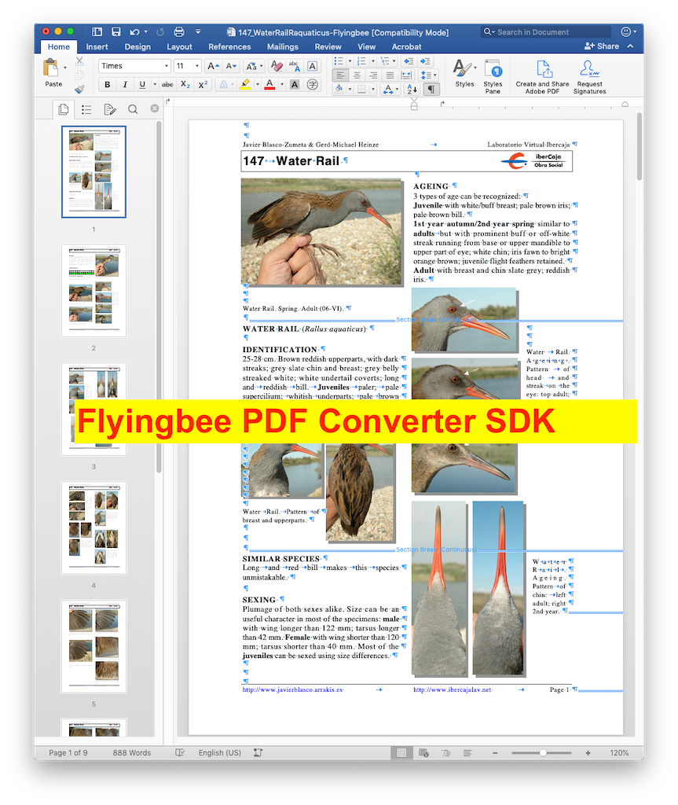Screen dimensions: 678x805
Task: Open the underline style dropdown arrow
Action: pyautogui.click(x=155, y=85)
